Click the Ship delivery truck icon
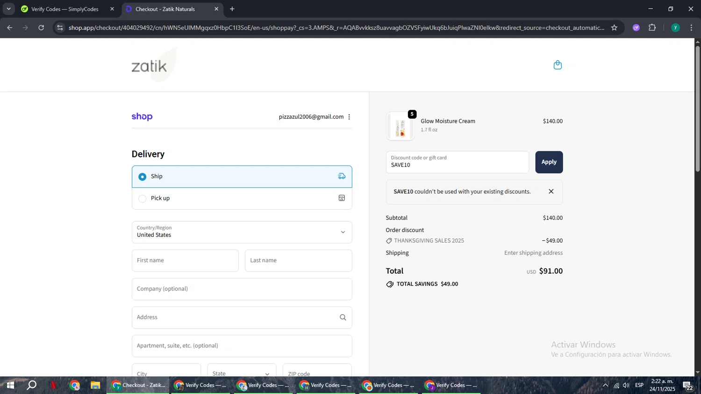This screenshot has height=394, width=701. 342,176
